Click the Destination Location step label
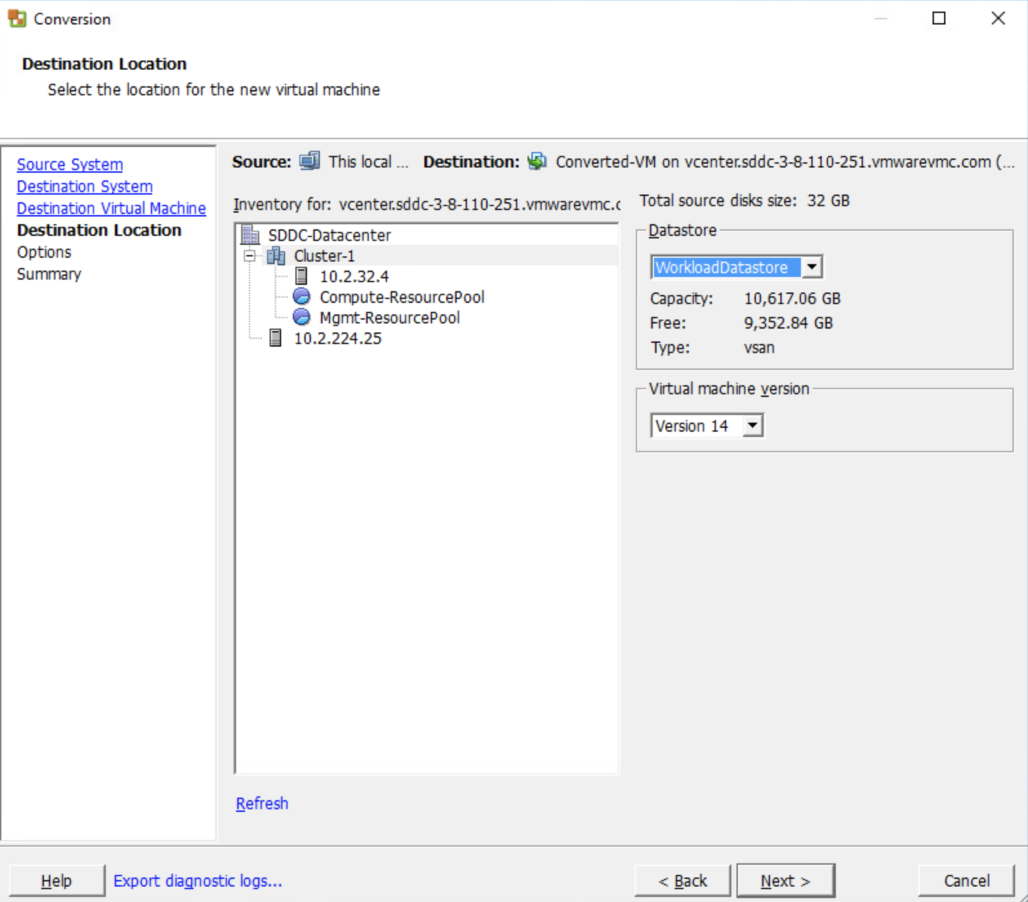This screenshot has height=902, width=1028. point(99,230)
